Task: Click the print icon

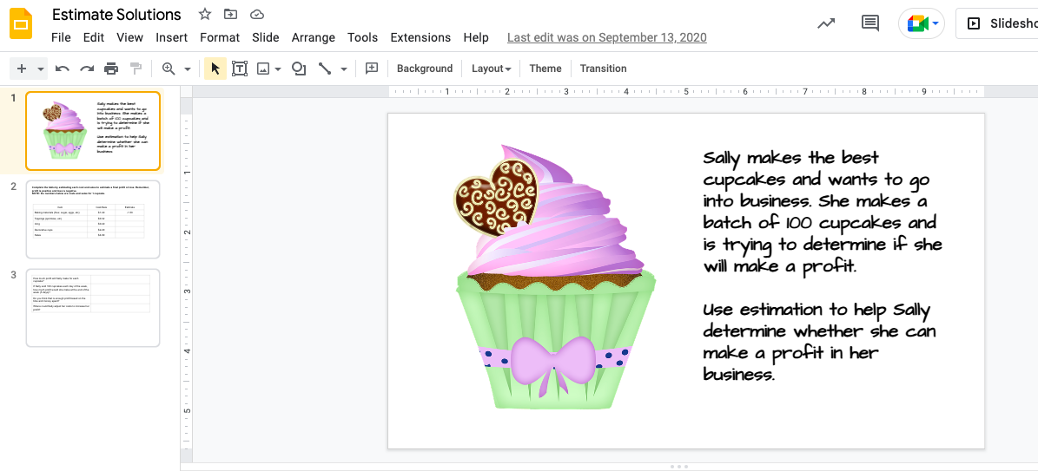Action: coord(111,69)
